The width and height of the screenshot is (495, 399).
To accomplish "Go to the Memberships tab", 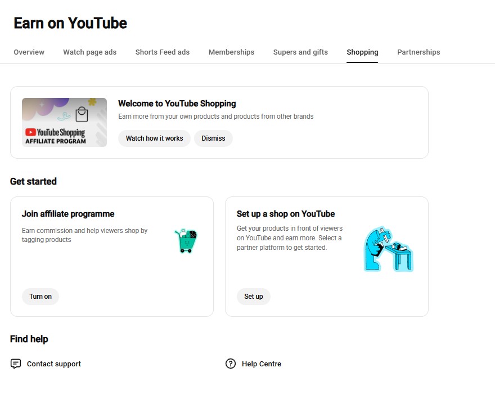I will tap(231, 52).
